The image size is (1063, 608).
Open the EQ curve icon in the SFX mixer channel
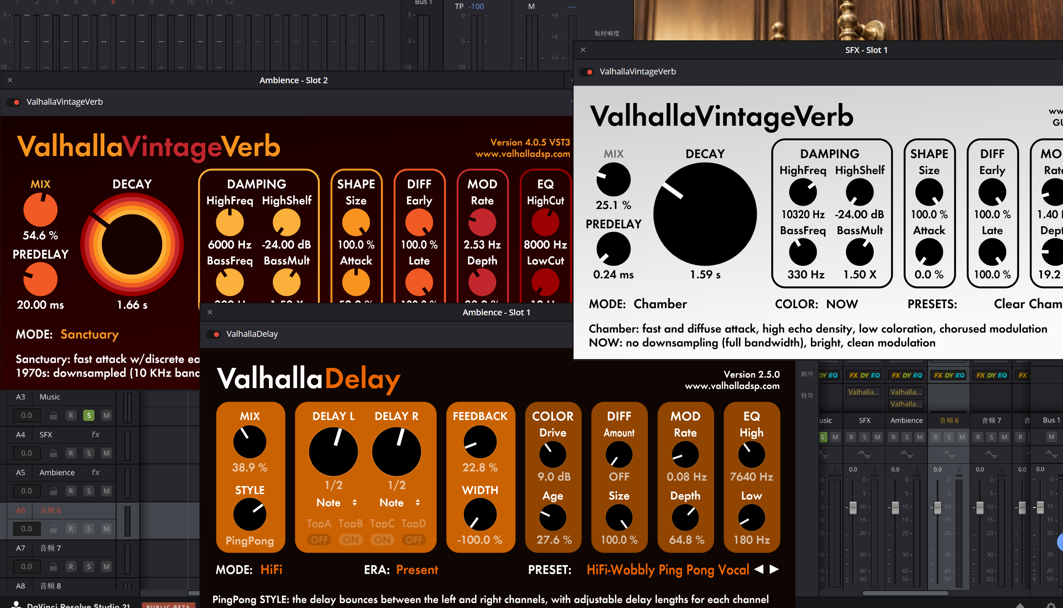click(864, 455)
